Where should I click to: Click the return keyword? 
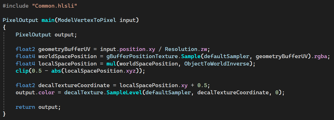[x=25, y=107]
